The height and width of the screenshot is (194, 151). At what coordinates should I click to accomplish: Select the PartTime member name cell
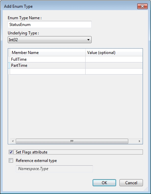pyautogui.click(x=48, y=65)
